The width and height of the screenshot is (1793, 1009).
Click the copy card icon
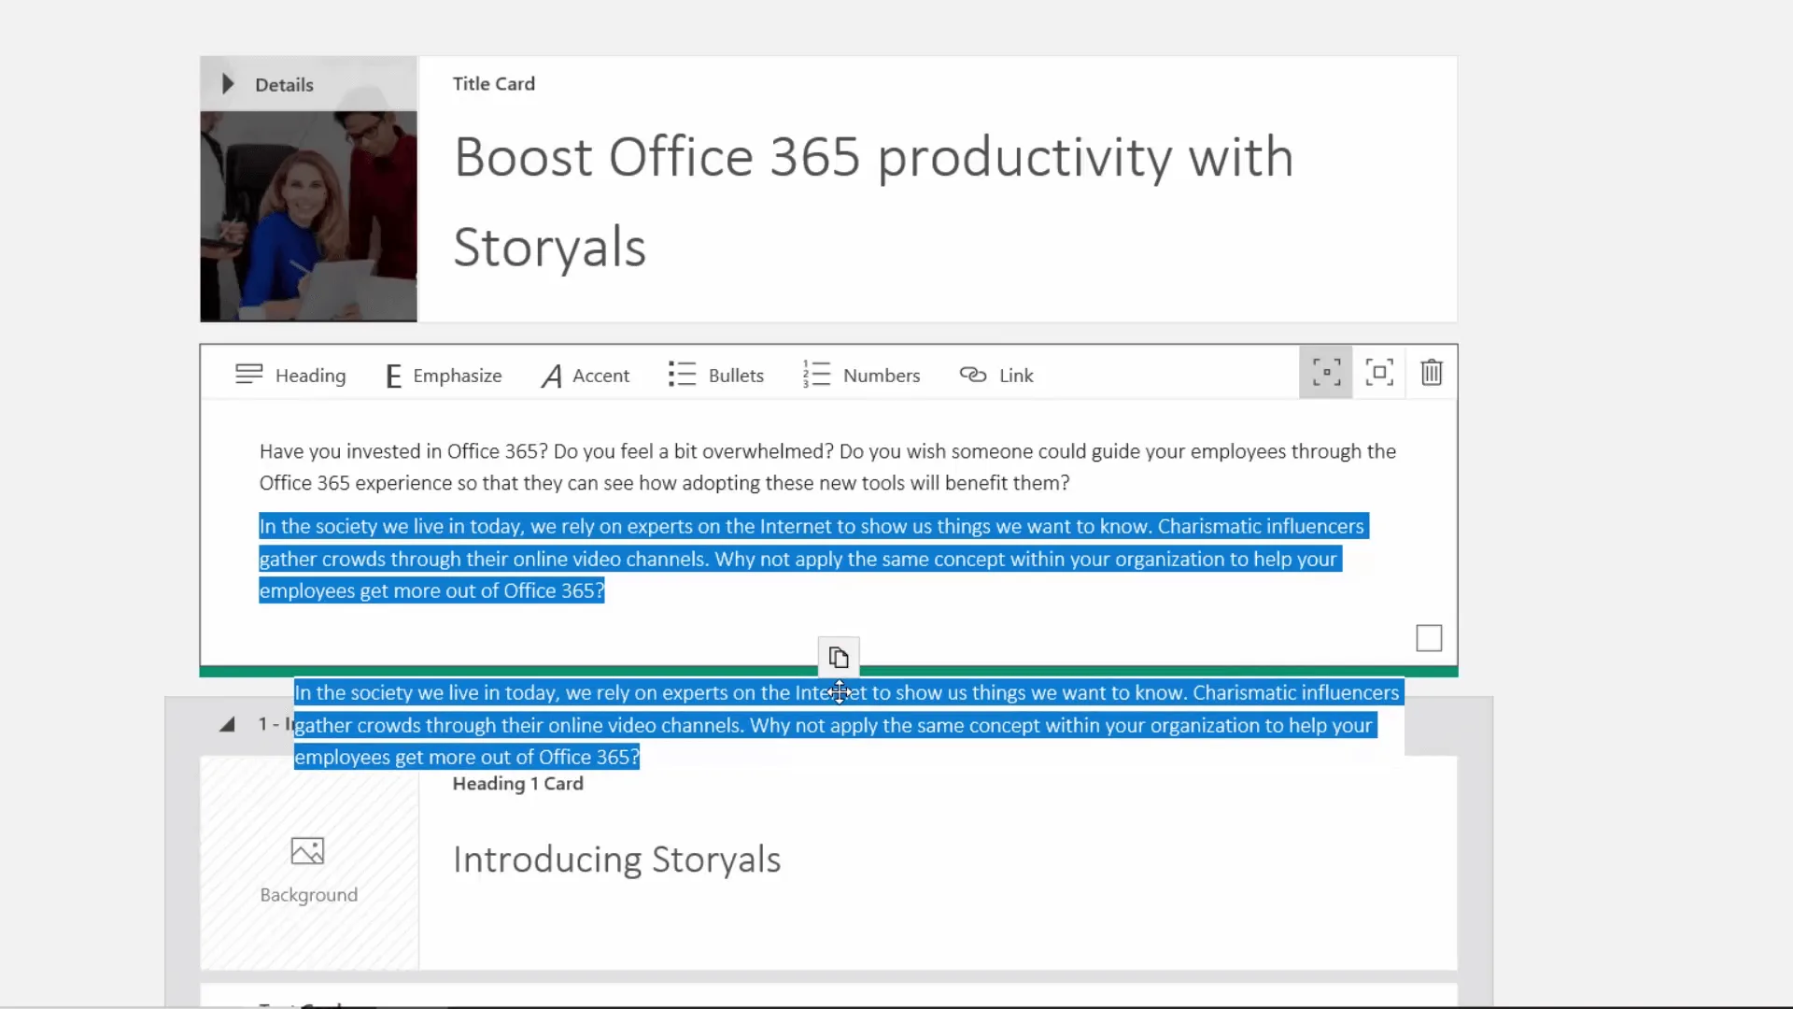(x=839, y=658)
